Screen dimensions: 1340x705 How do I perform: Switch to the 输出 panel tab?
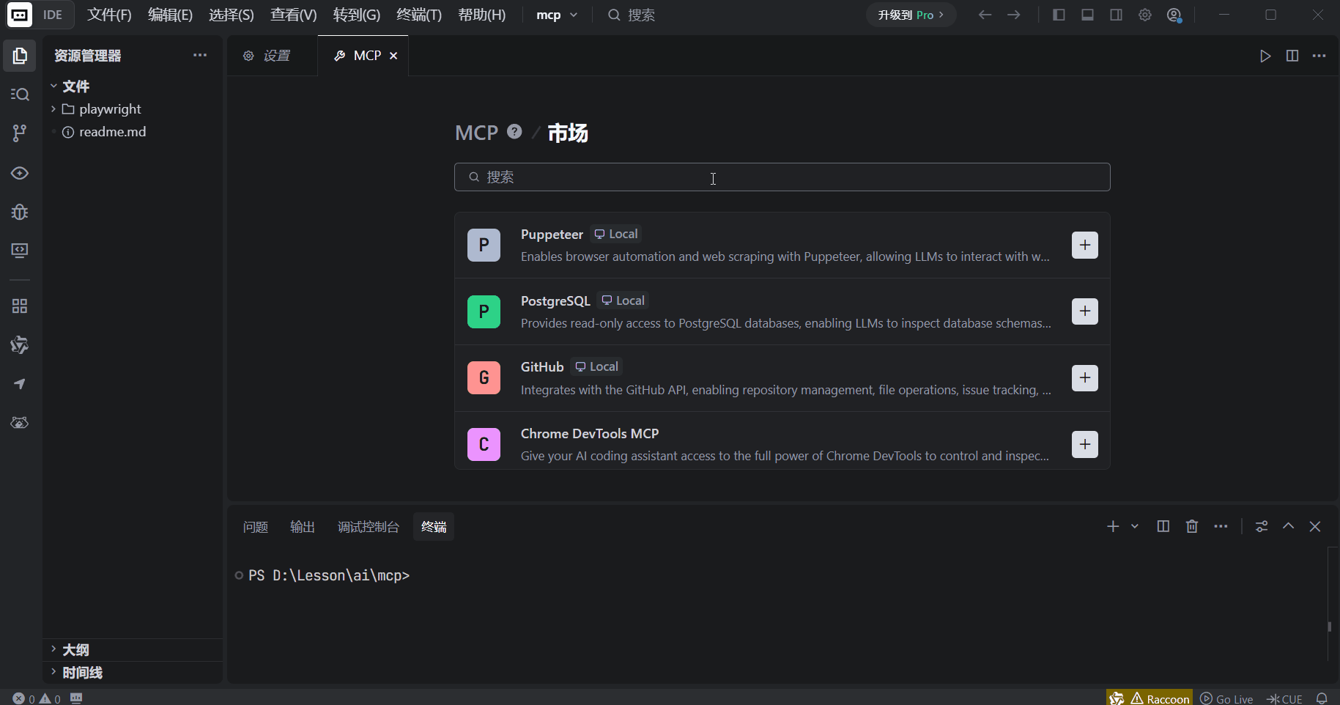pyautogui.click(x=303, y=527)
